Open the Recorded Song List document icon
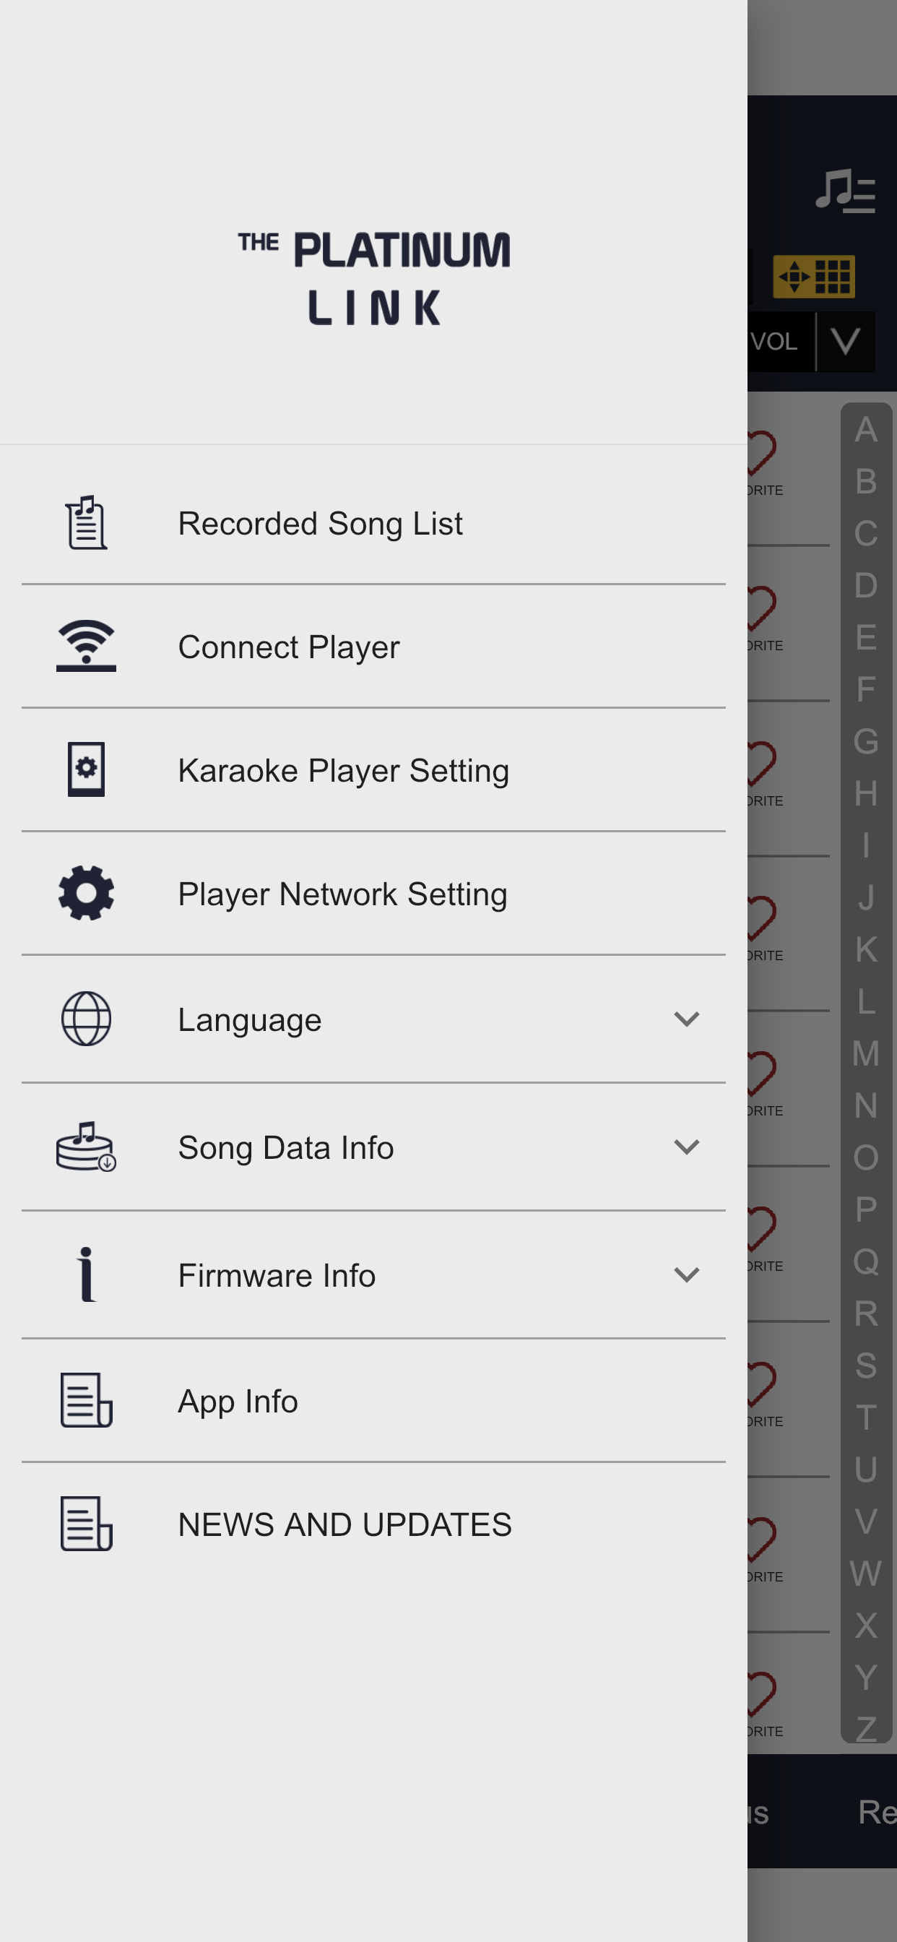Image resolution: width=897 pixels, height=1942 pixels. (86, 523)
